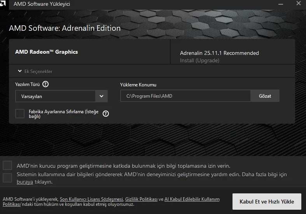Open the Gizlilik Politikası link
306x214 pixels.
tap(141, 199)
